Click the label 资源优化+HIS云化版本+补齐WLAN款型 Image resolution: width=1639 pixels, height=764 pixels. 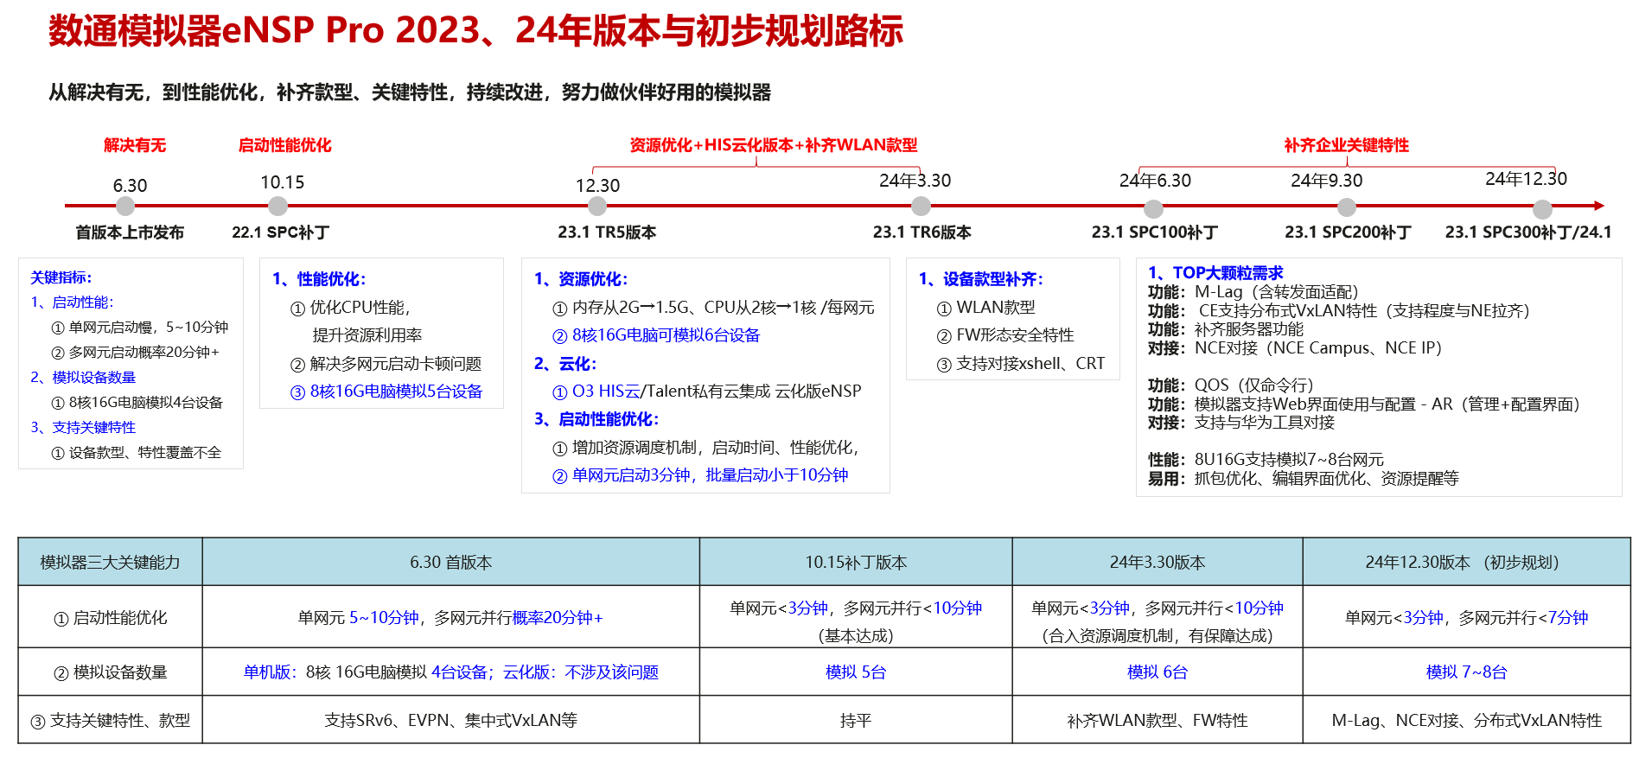[774, 145]
